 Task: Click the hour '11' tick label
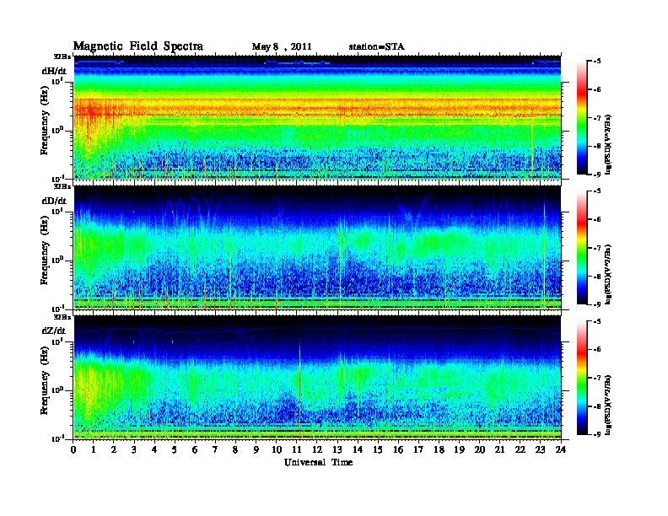tap(297, 450)
